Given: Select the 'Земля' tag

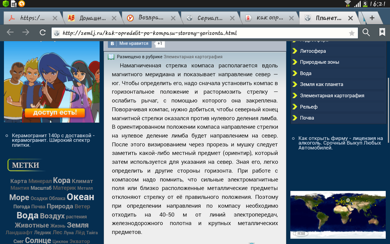Looking at the screenshot, I should pos(78,225).
